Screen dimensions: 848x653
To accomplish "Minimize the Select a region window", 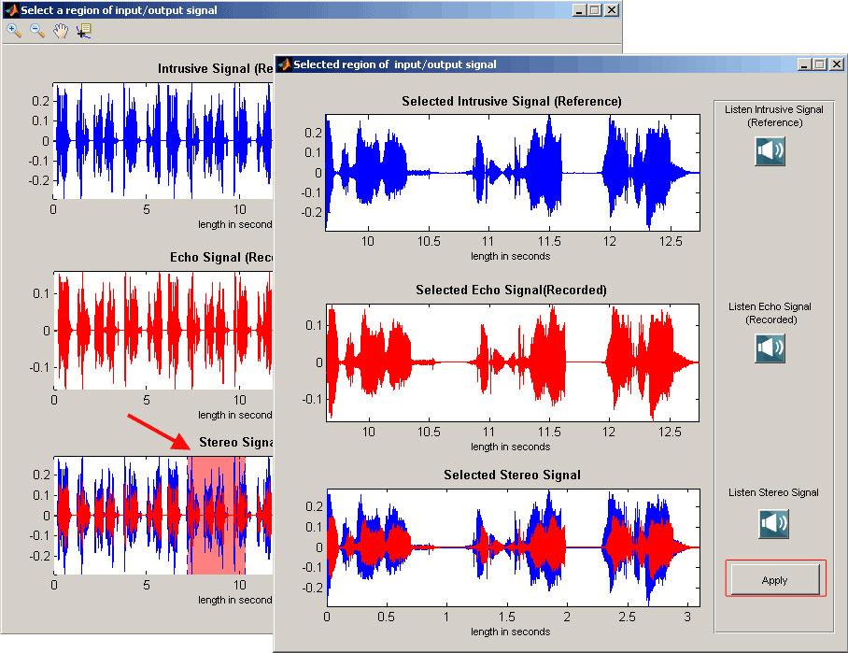I will point(579,9).
